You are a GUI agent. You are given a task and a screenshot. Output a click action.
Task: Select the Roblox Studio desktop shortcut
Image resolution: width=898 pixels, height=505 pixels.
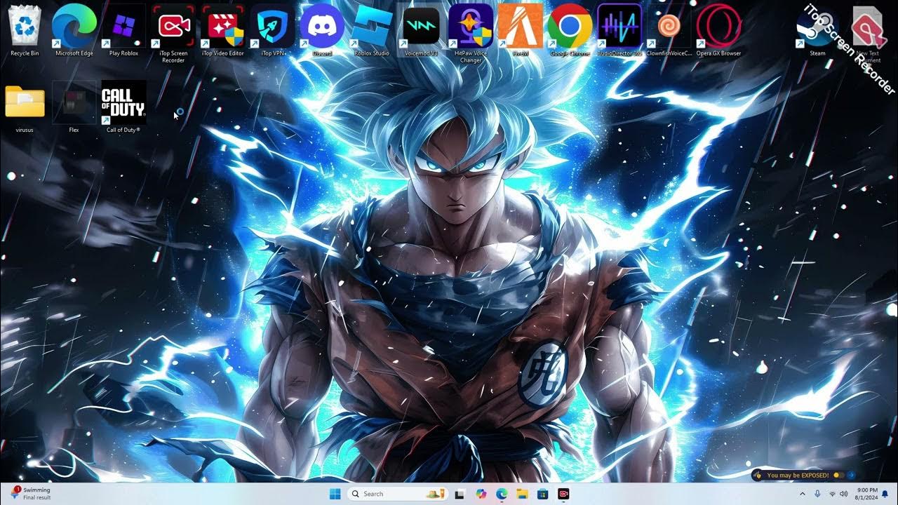pyautogui.click(x=371, y=30)
